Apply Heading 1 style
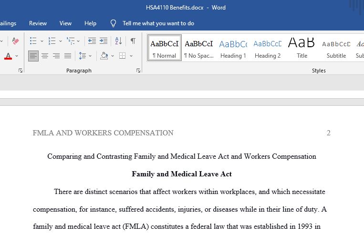This screenshot has width=364, height=235. coord(233,48)
